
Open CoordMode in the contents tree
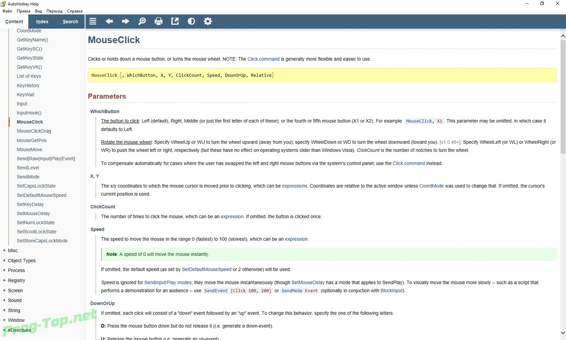pos(29,31)
